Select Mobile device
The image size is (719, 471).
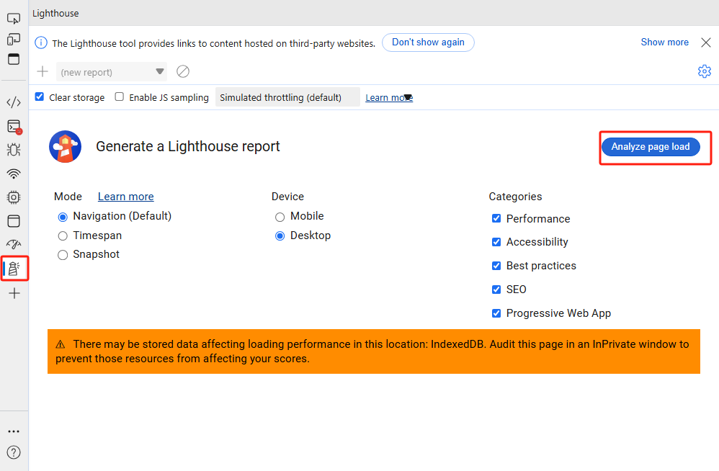(x=280, y=217)
